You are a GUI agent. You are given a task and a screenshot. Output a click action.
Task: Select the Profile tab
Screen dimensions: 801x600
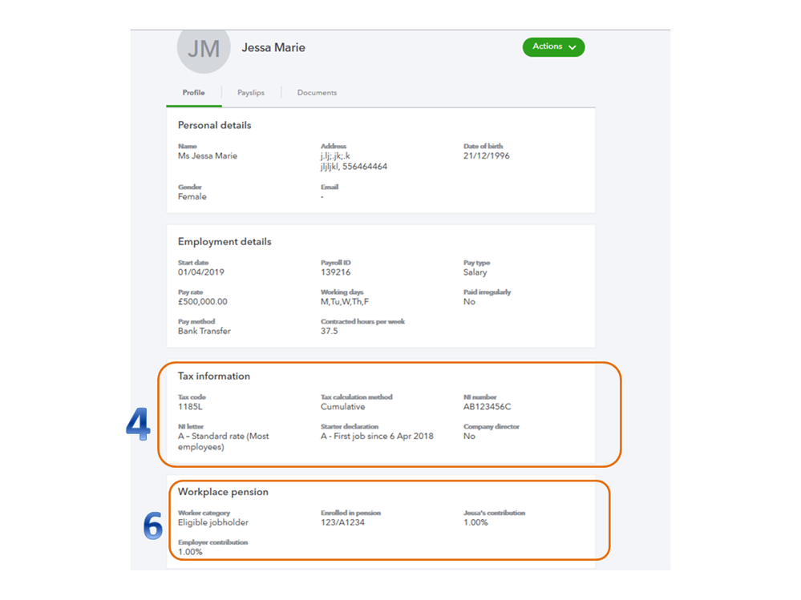click(193, 93)
